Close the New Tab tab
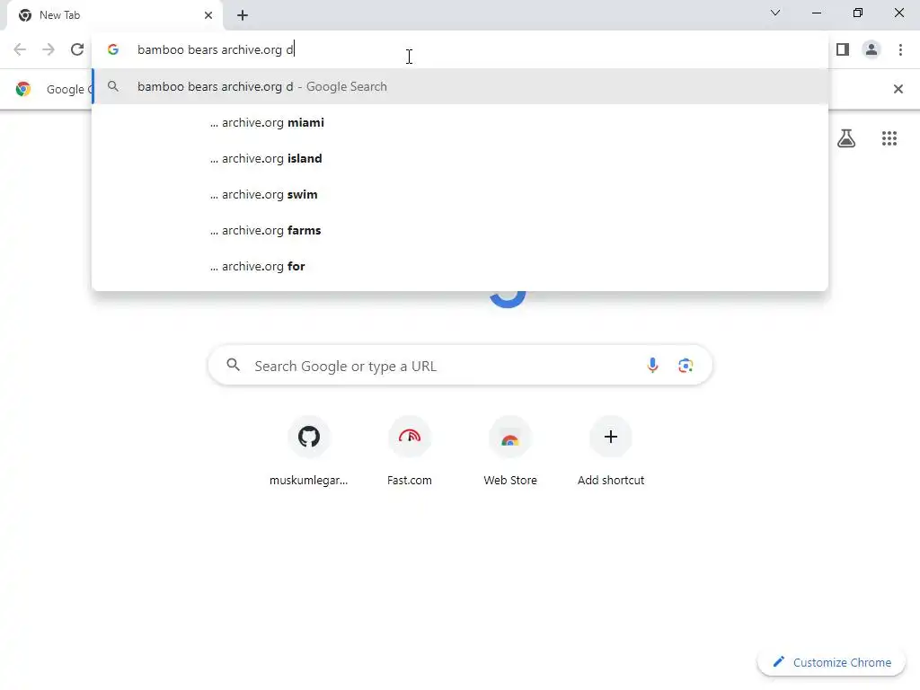Screen dimensions: 920x690 pyautogui.click(x=208, y=15)
